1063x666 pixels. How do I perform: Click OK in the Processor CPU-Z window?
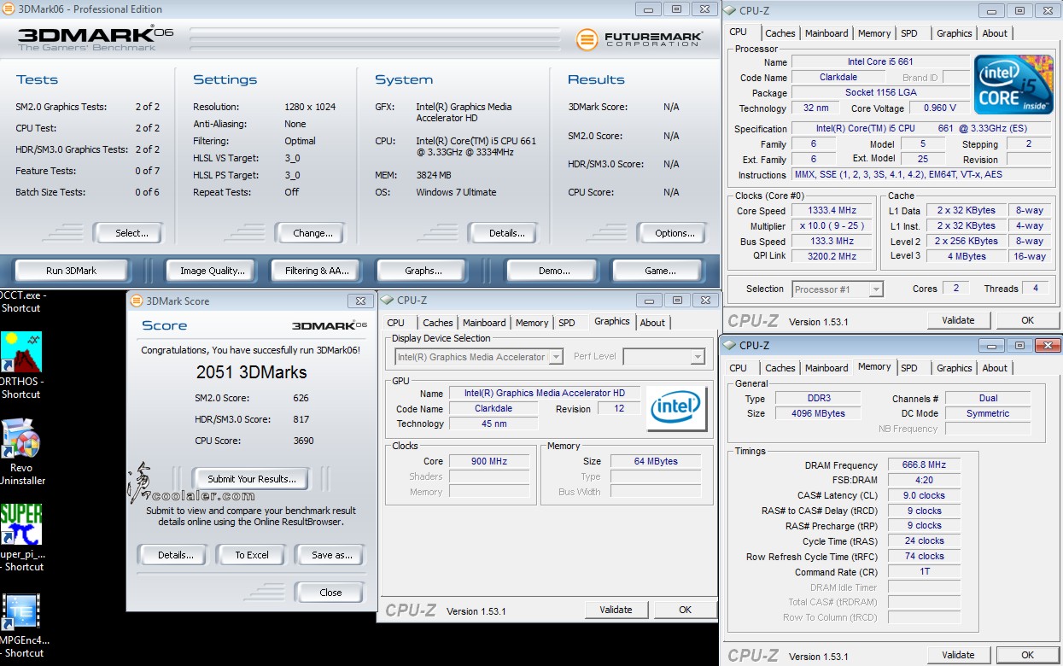[x=1027, y=320]
